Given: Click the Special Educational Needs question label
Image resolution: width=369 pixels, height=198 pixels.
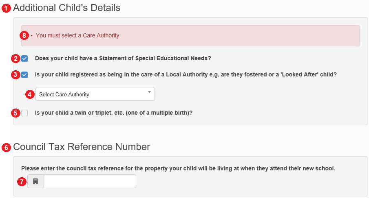Looking at the screenshot, I should (x=123, y=58).
